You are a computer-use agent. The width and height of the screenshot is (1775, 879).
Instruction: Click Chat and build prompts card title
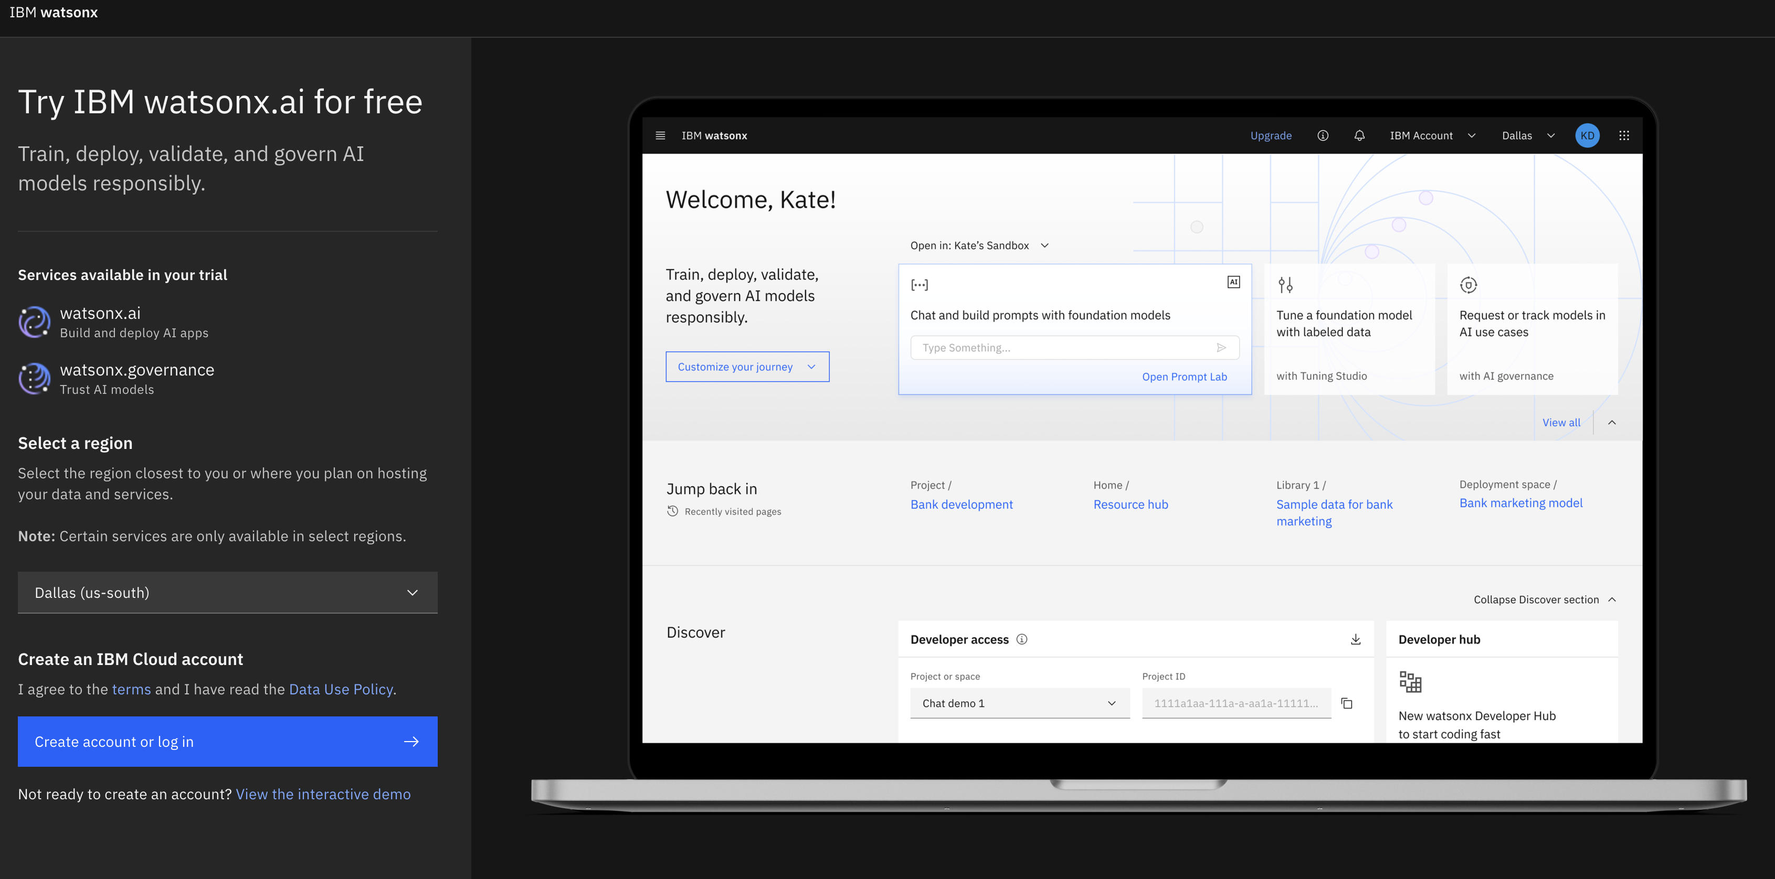pos(1040,315)
